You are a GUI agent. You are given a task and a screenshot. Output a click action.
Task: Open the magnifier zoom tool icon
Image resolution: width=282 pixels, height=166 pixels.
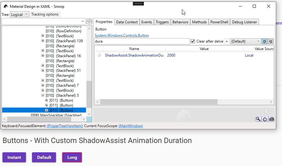click(258, 119)
